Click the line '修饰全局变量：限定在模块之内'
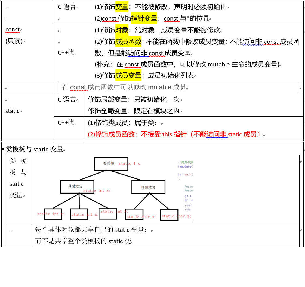305x287 pixels. pyautogui.click(x=134, y=111)
